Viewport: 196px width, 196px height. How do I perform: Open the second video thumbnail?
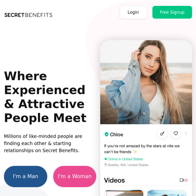pyautogui.click(x=167, y=193)
